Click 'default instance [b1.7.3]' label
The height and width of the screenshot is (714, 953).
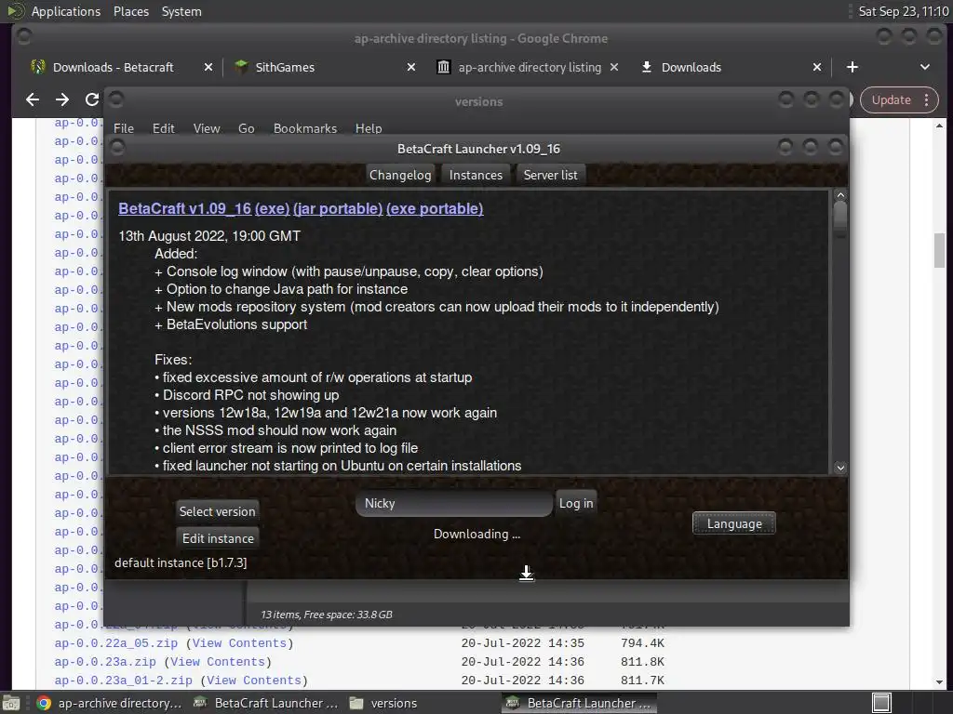[x=181, y=562]
